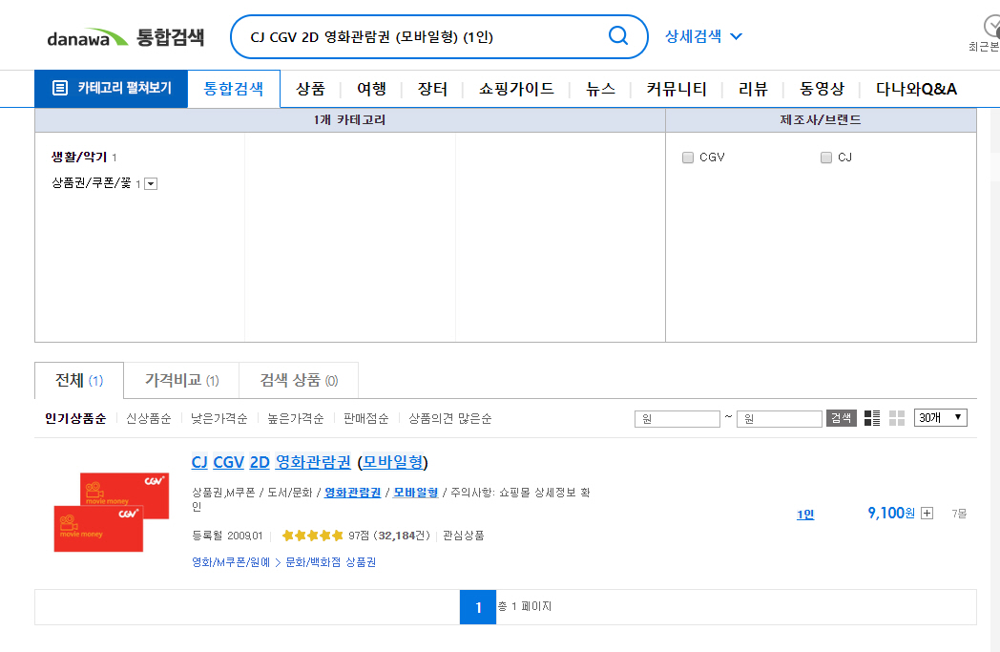Click the 9,100원 price link
1000x652 pixels.
pos(891,513)
